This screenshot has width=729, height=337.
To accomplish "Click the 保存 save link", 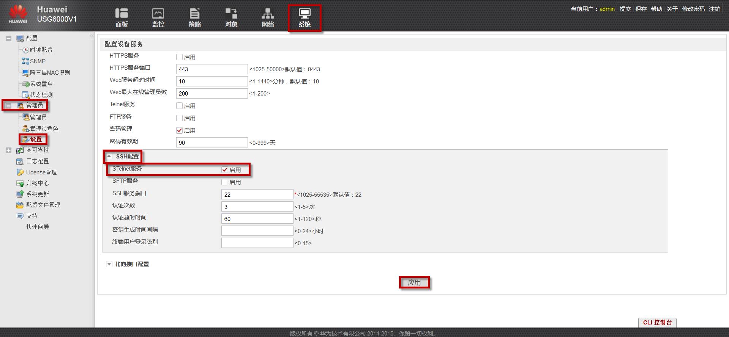I will [x=641, y=9].
